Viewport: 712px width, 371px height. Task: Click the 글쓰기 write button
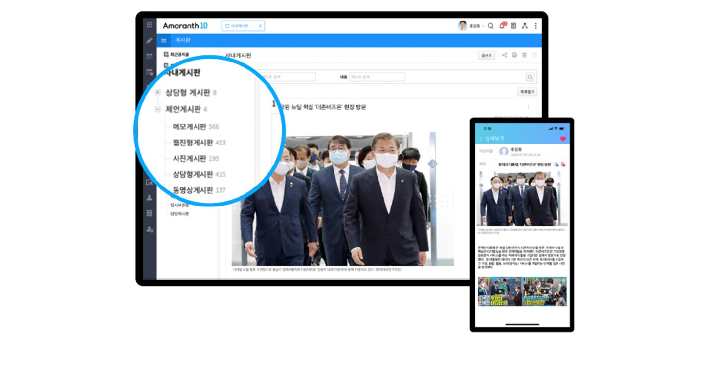pos(487,56)
